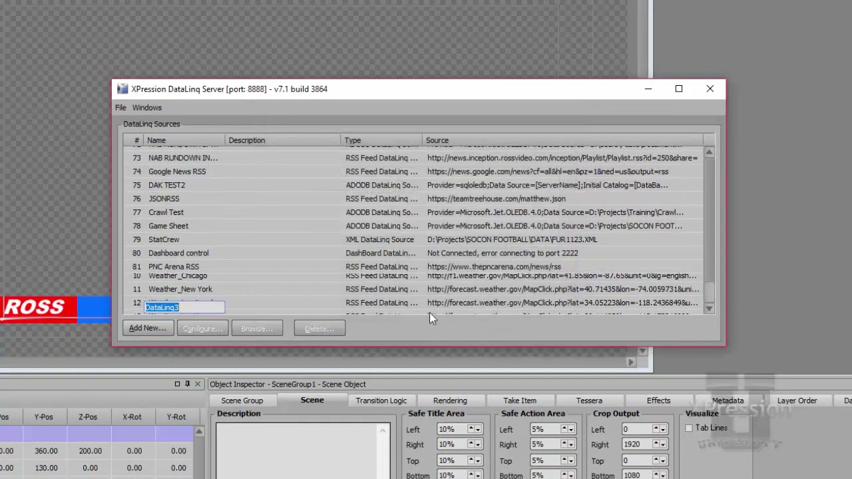The width and height of the screenshot is (852, 479).
Task: Click the Name column header
Action: point(184,140)
